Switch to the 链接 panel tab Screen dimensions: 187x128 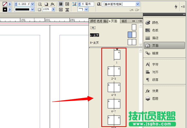pyautogui.click(x=124, y=21)
